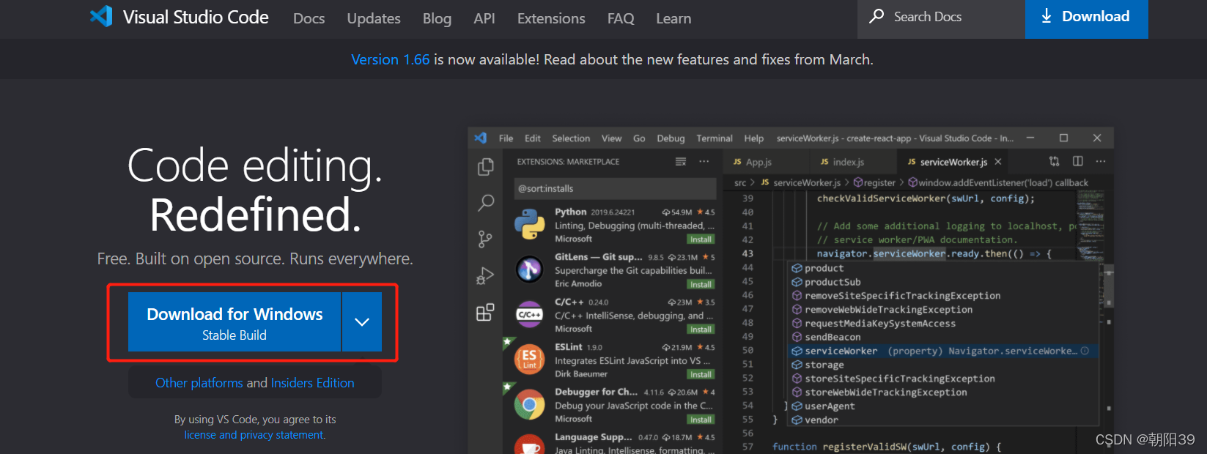This screenshot has width=1207, height=454.
Task: Click the ESLint extension logo
Action: 529,360
